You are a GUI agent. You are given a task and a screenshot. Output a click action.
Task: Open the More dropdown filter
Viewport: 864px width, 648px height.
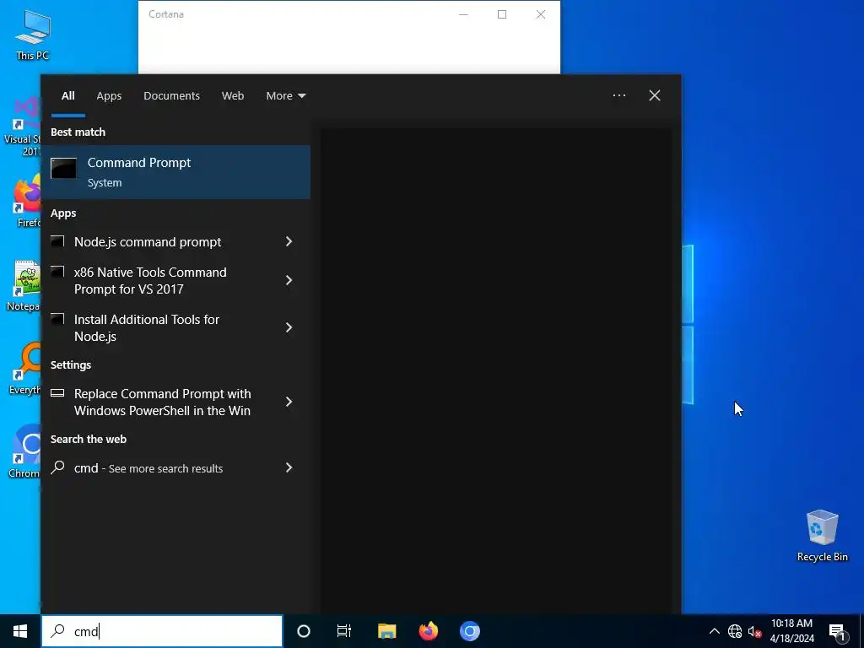pos(285,96)
